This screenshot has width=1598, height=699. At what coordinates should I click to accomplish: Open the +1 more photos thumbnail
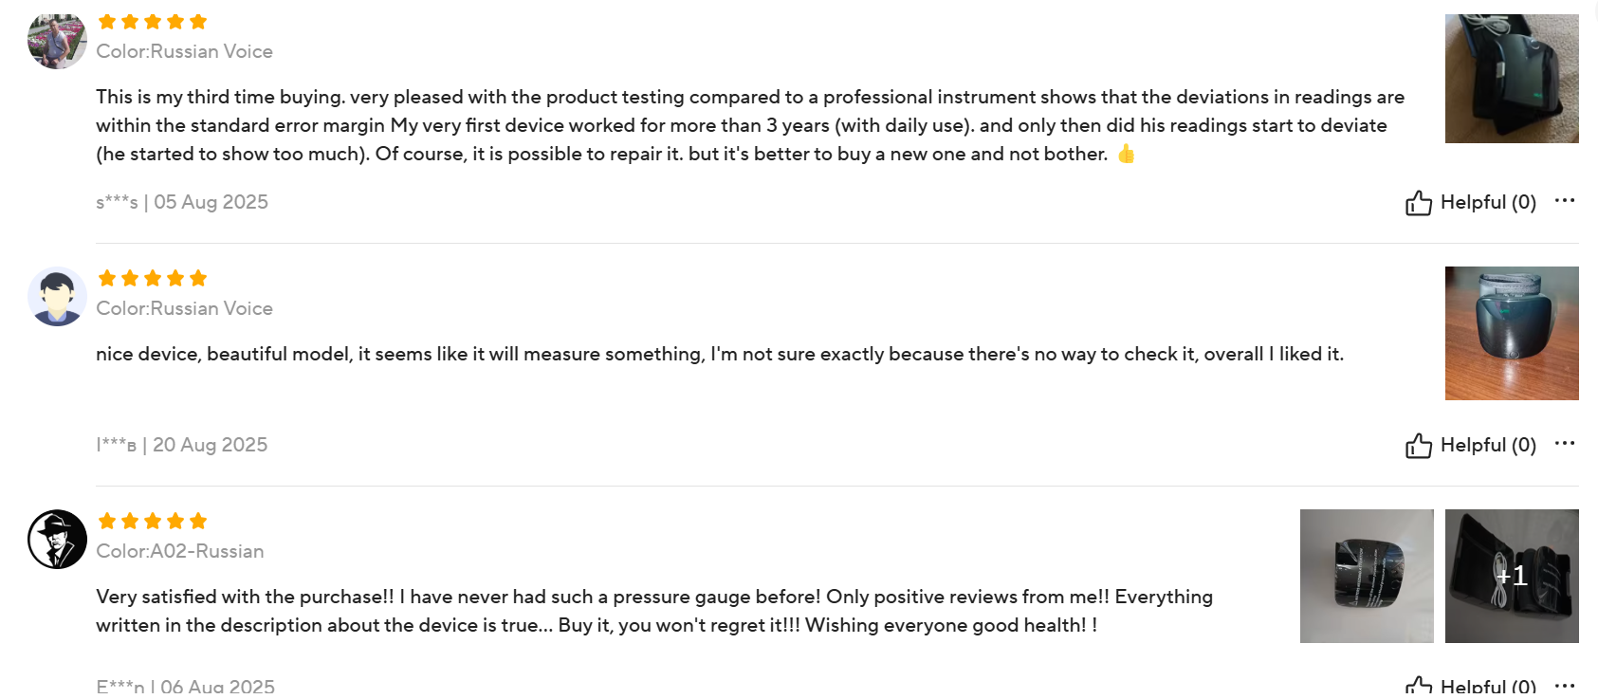[1512, 577]
